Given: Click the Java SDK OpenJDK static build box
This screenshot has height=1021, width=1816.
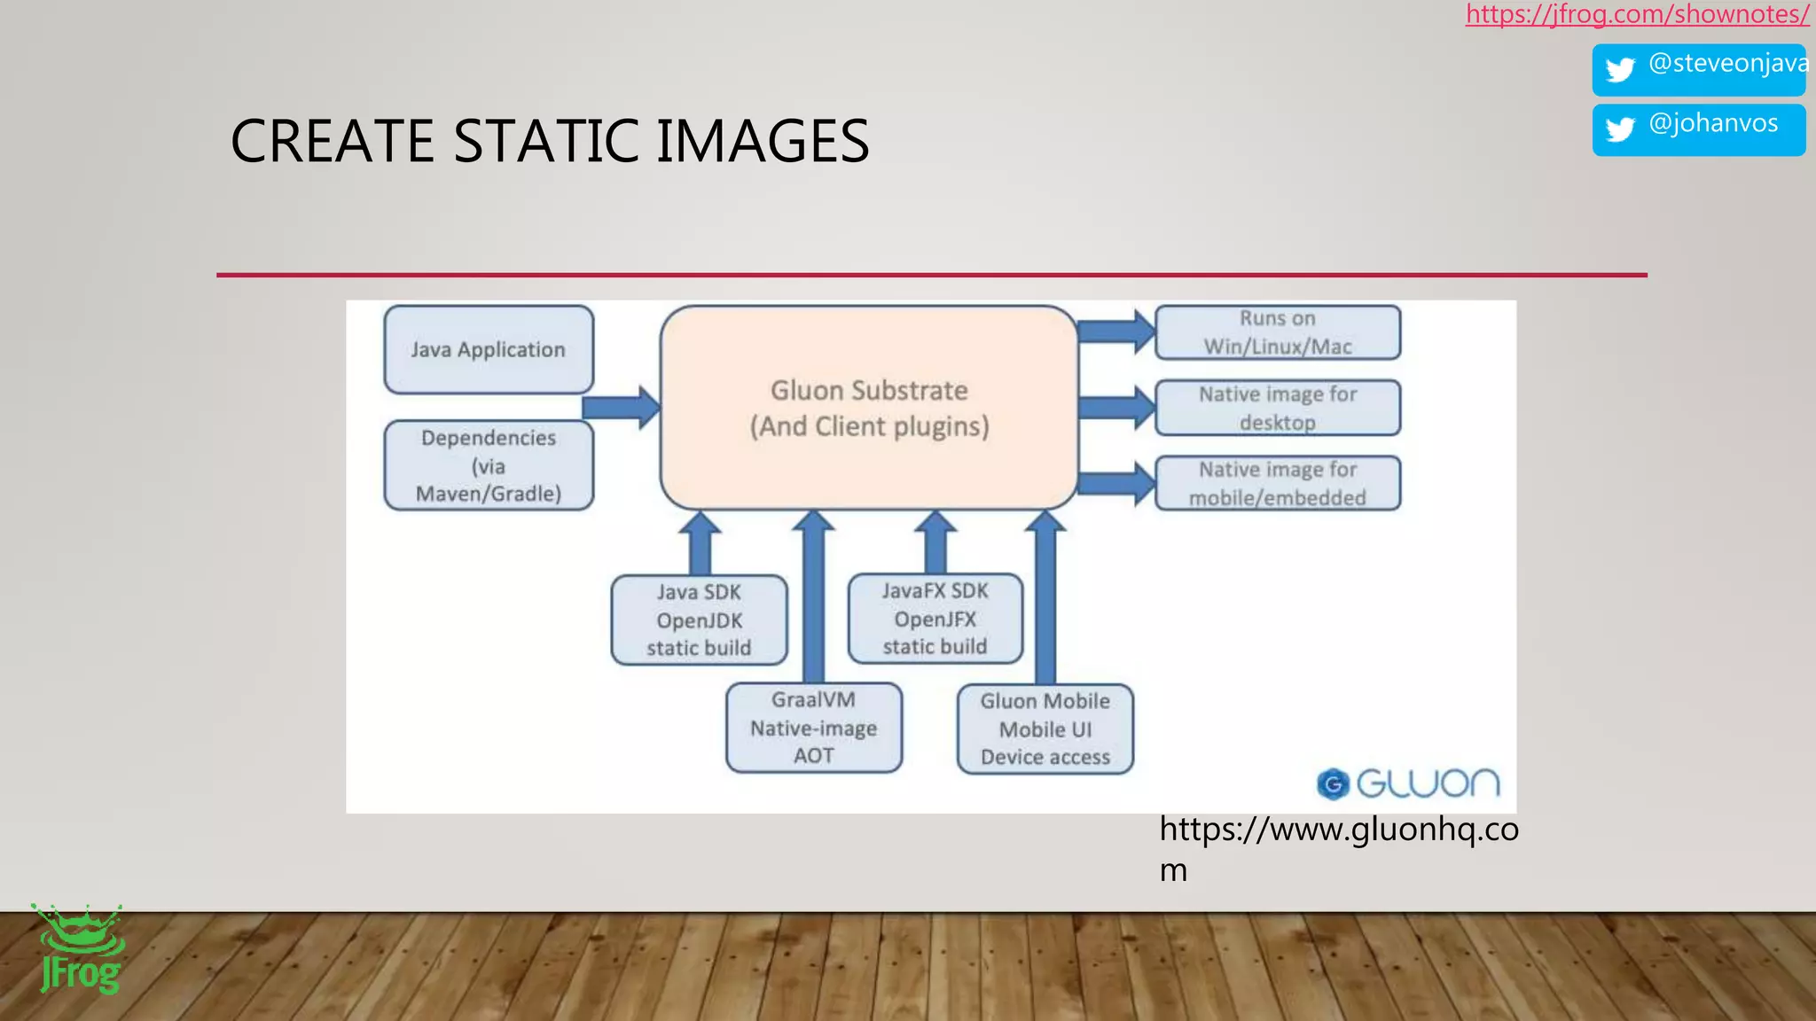Looking at the screenshot, I should pos(699,620).
